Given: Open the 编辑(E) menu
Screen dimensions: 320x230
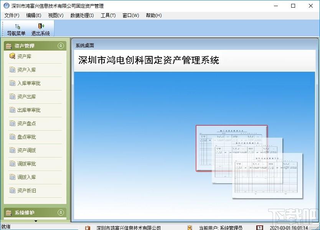Looking at the screenshot, I should (x=34, y=15).
